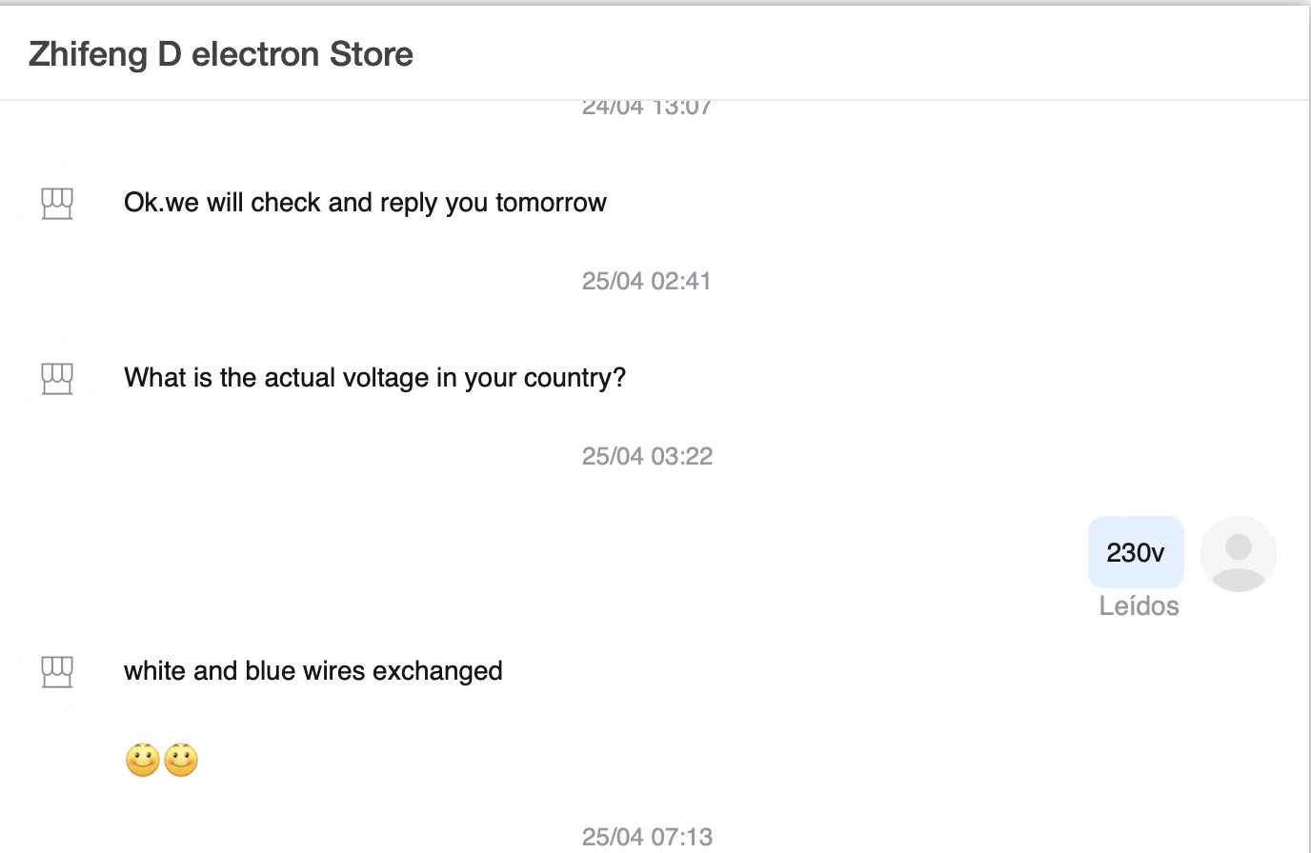Click the second smiley emoji
The height and width of the screenshot is (853, 1311).
(x=181, y=761)
